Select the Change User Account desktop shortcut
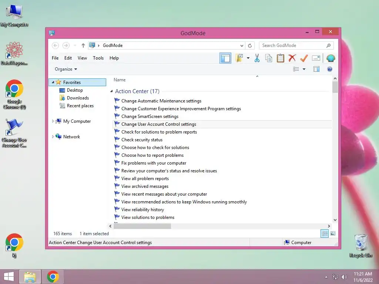Screen dimensions: 379x284 (14, 133)
